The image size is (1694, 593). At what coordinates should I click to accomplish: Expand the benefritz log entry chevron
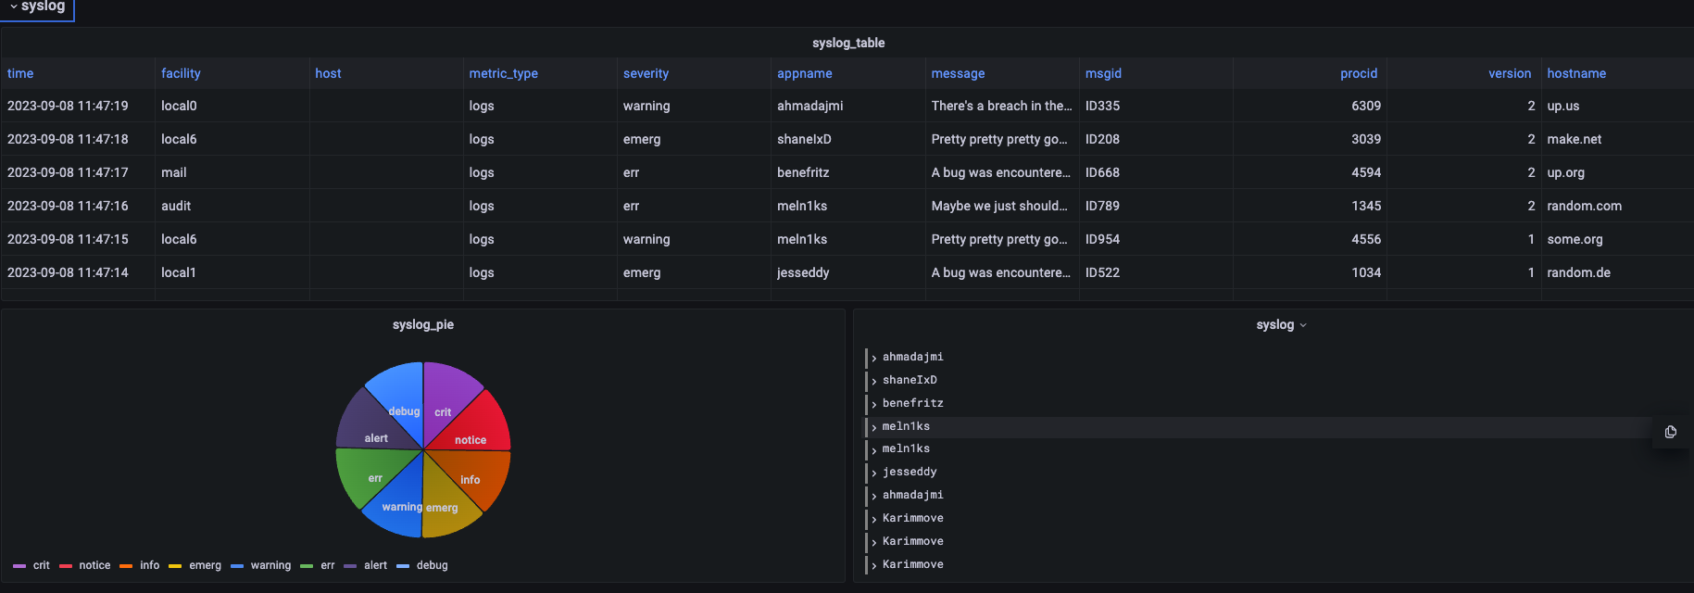pyautogui.click(x=874, y=404)
